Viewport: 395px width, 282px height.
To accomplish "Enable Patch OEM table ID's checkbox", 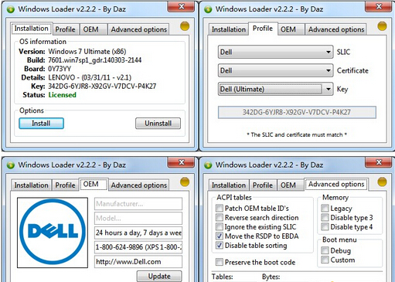I will (220, 208).
